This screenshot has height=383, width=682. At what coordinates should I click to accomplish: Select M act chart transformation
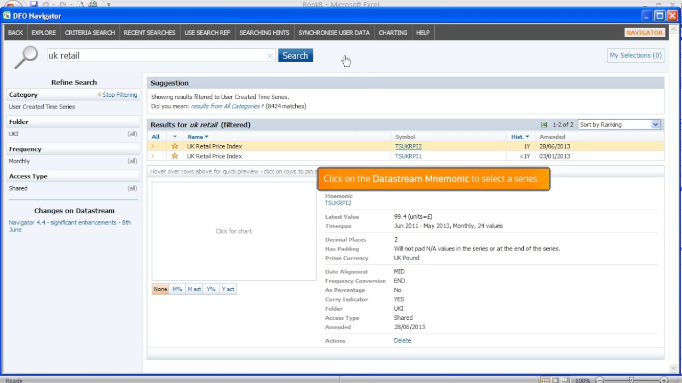(194, 289)
